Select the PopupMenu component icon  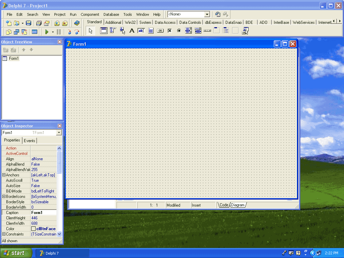pos(122,31)
